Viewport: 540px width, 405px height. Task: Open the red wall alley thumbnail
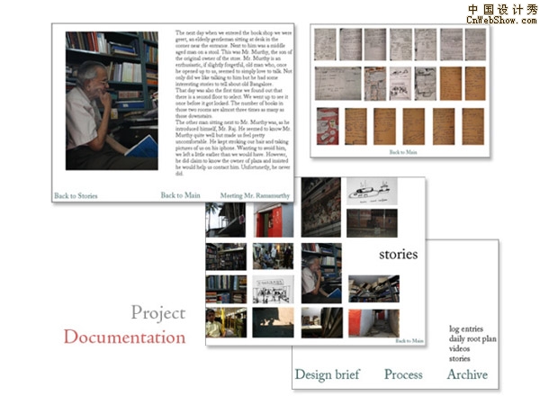373,323
